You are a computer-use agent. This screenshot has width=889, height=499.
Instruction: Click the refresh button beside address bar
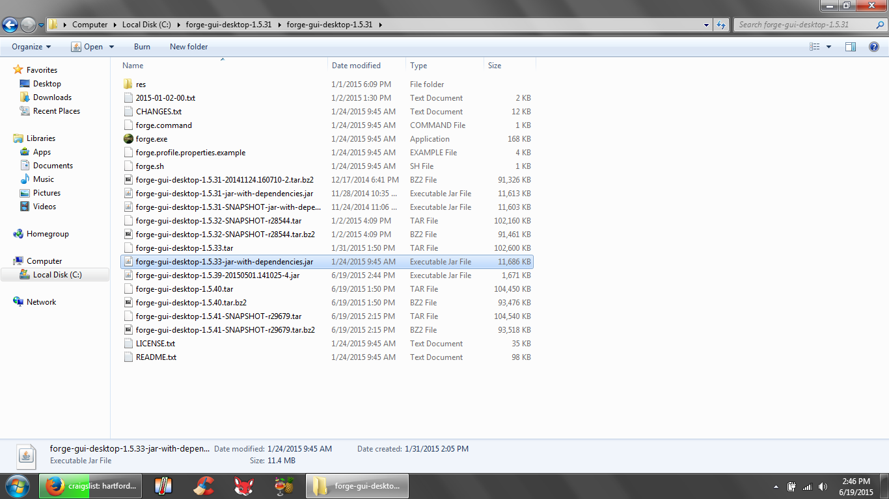tap(721, 25)
